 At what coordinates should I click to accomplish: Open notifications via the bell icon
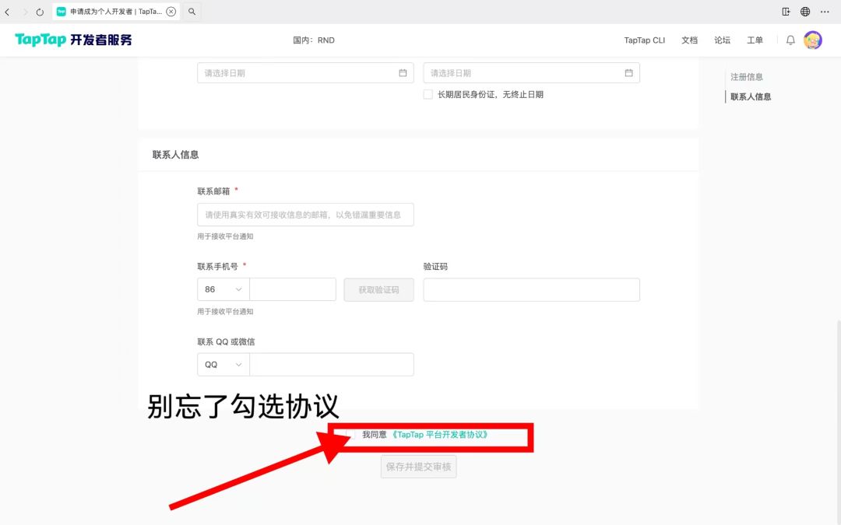point(790,40)
